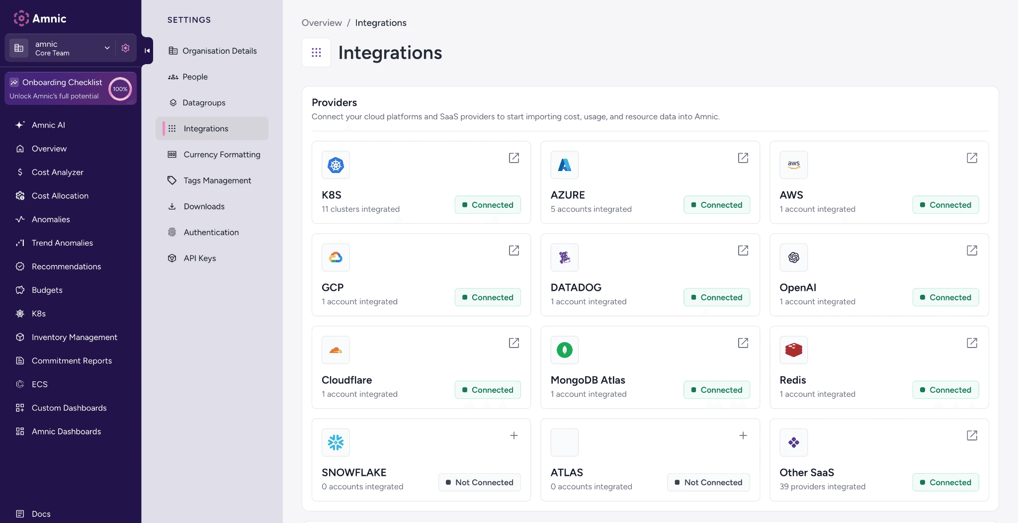Open the Other SaaS external link icon

(x=972, y=435)
